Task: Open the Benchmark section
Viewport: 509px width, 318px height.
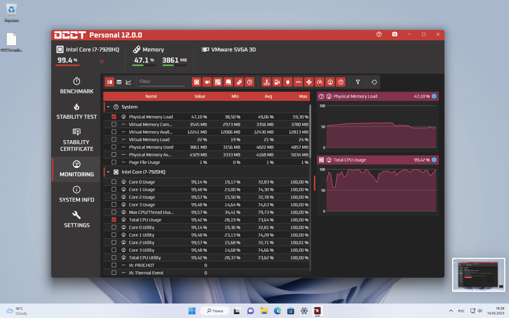Action: [77, 86]
